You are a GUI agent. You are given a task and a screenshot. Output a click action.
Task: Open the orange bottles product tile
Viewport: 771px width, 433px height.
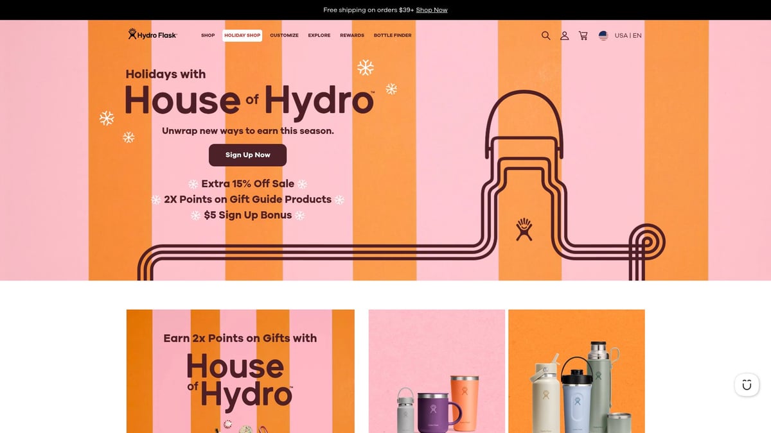pyautogui.click(x=576, y=371)
